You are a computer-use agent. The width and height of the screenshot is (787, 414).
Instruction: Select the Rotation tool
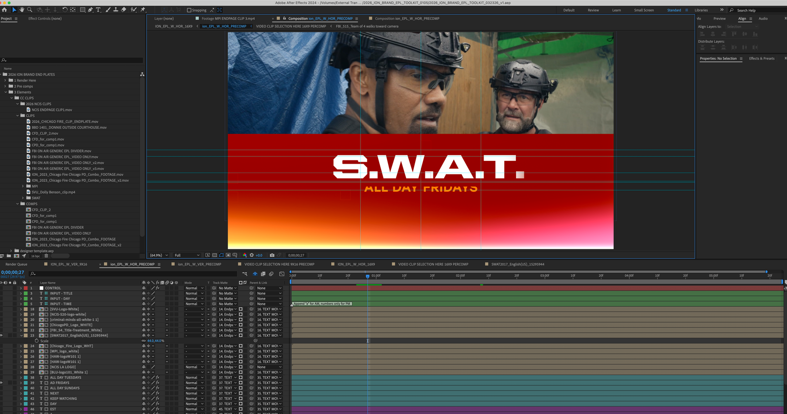64,10
